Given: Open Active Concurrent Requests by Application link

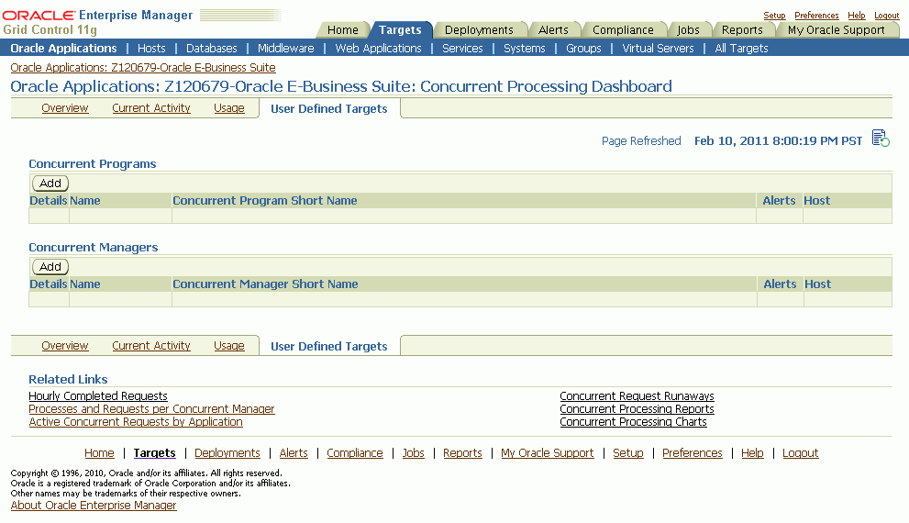Looking at the screenshot, I should (136, 421).
